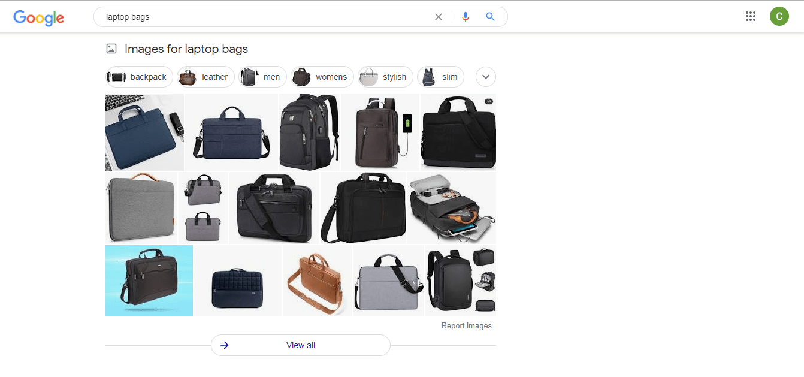Viewport: 804px width, 377px height.
Task: Open the navy briefcase on white background image
Action: (231, 132)
